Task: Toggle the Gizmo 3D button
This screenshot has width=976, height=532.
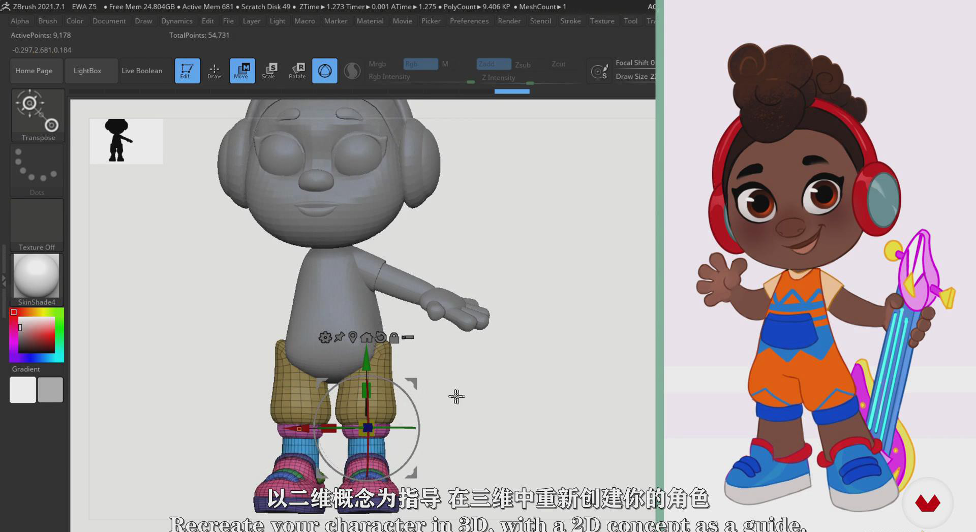Action: tap(324, 71)
